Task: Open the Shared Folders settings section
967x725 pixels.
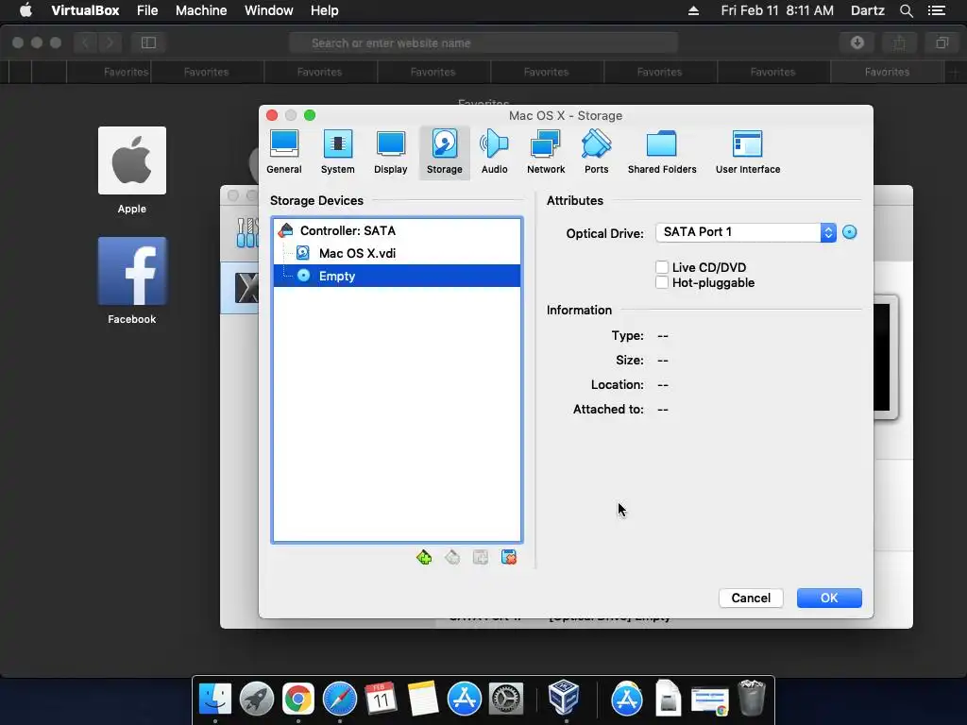Action: [662, 152]
